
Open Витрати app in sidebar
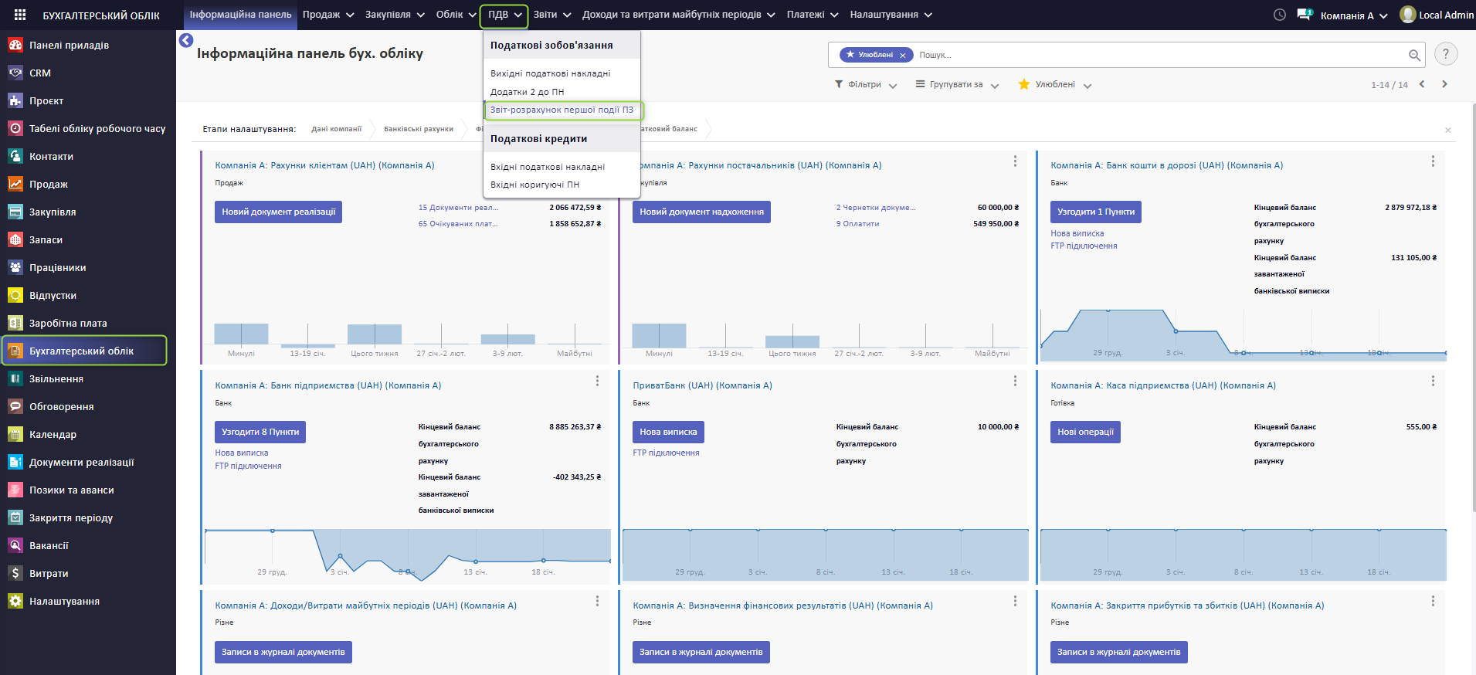tap(49, 573)
